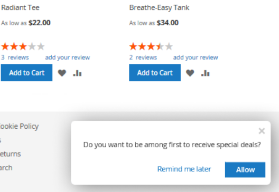Open Radiant Tee product title
The height and width of the screenshot is (192, 279).
coord(20,7)
